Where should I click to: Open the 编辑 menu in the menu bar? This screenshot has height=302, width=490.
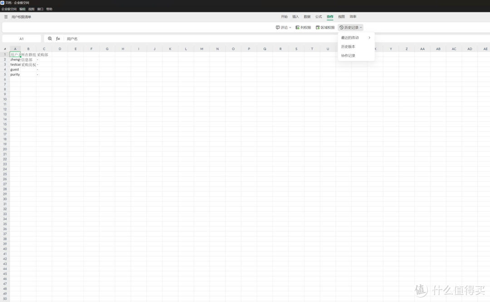click(22, 9)
